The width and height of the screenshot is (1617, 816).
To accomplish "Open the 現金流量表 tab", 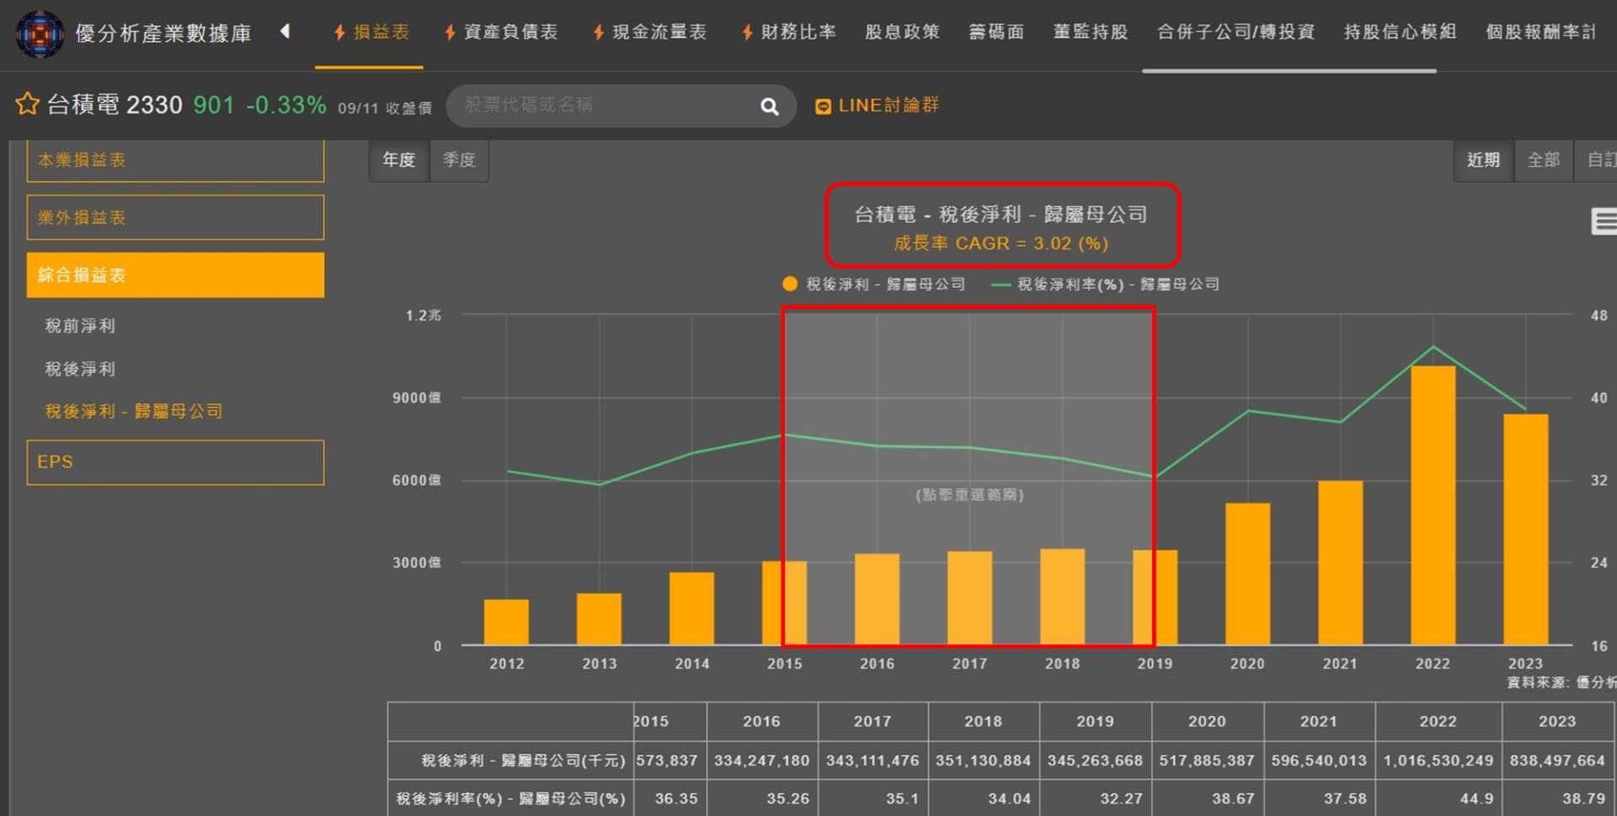I will click(649, 32).
